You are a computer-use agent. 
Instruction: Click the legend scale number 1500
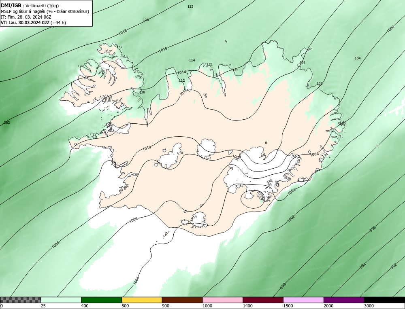[x=288, y=306]
